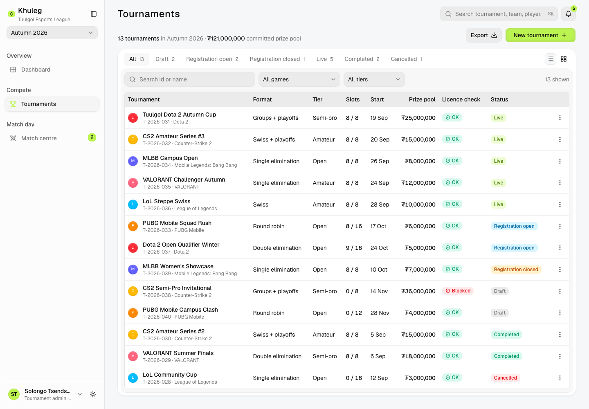Image resolution: width=589 pixels, height=409 pixels.
Task: Click the Blocked licence badge
Action: tap(458, 291)
